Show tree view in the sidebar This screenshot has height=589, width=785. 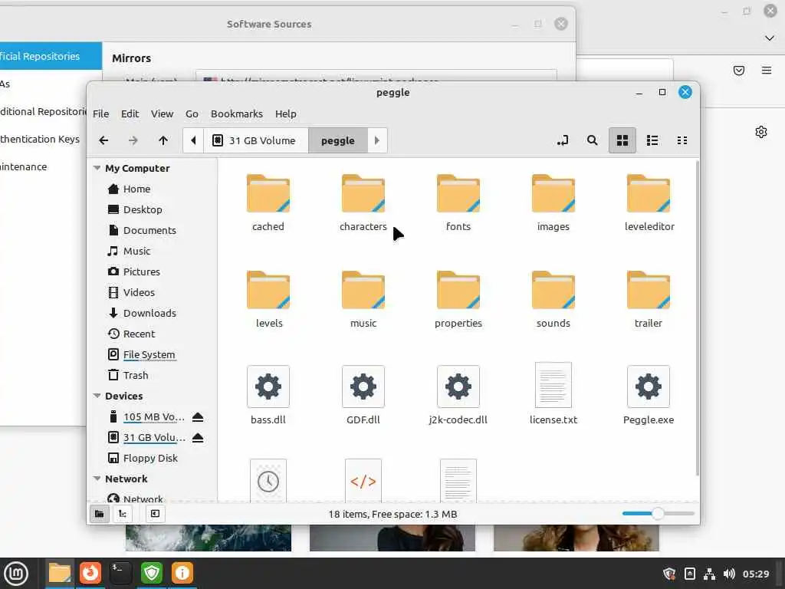(123, 514)
